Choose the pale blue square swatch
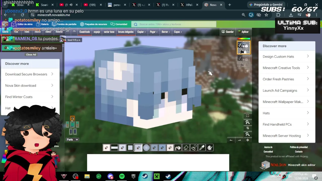Viewport: 322px width, 181px height. coord(130,148)
